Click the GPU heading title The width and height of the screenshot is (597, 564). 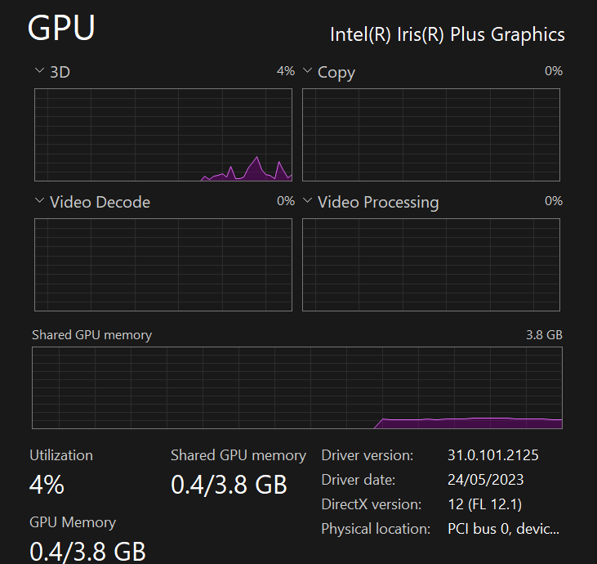point(61,28)
